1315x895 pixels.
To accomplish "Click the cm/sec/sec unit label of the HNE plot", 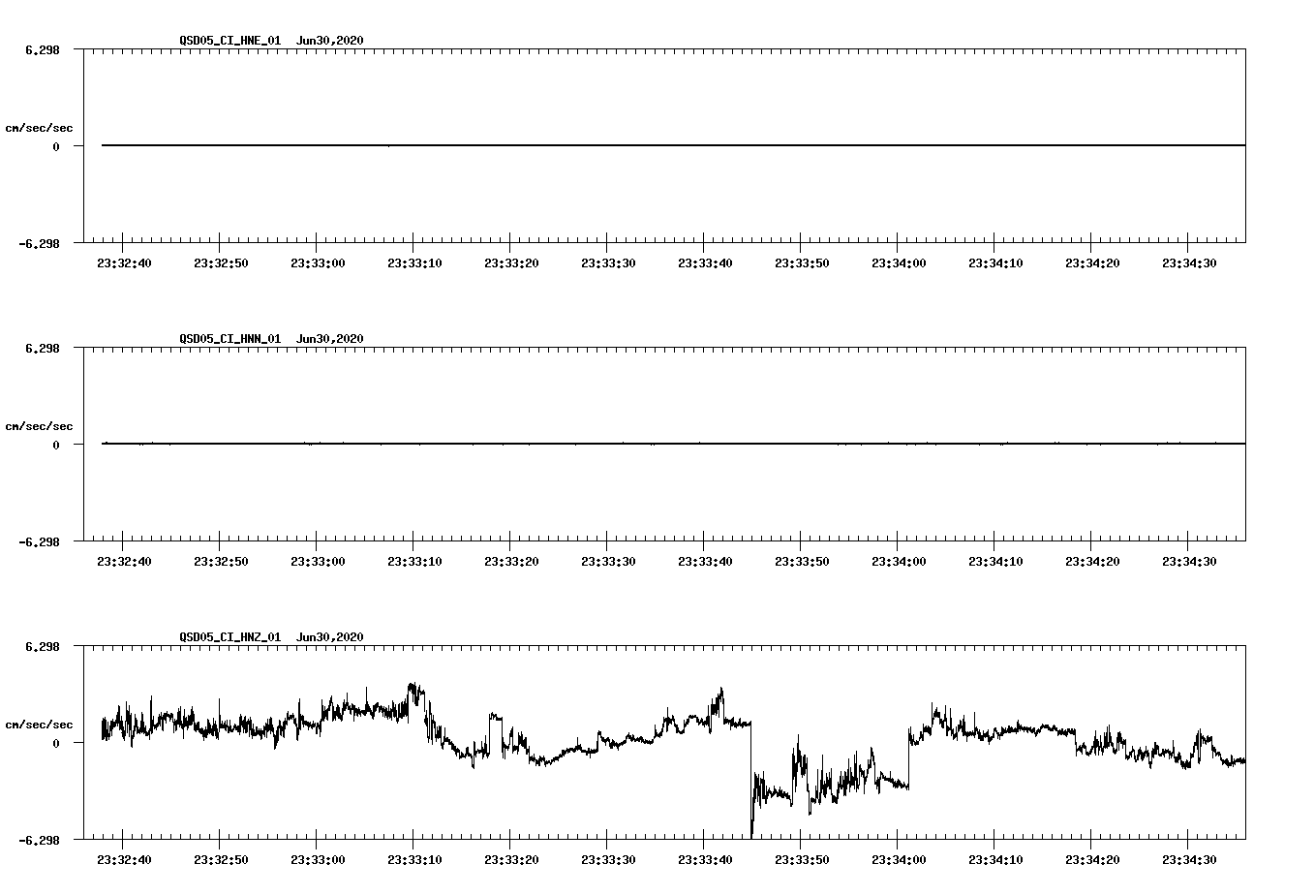I will [x=39, y=128].
